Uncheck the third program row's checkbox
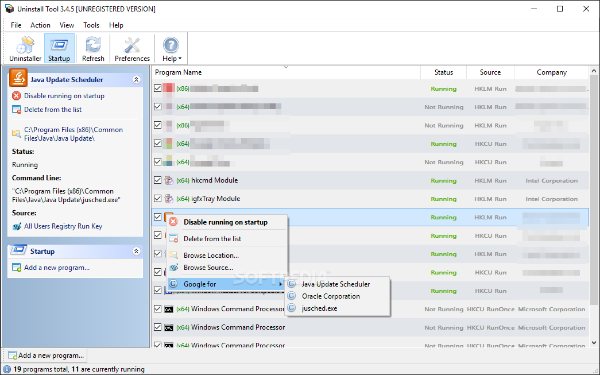The width and height of the screenshot is (600, 375). (x=157, y=125)
